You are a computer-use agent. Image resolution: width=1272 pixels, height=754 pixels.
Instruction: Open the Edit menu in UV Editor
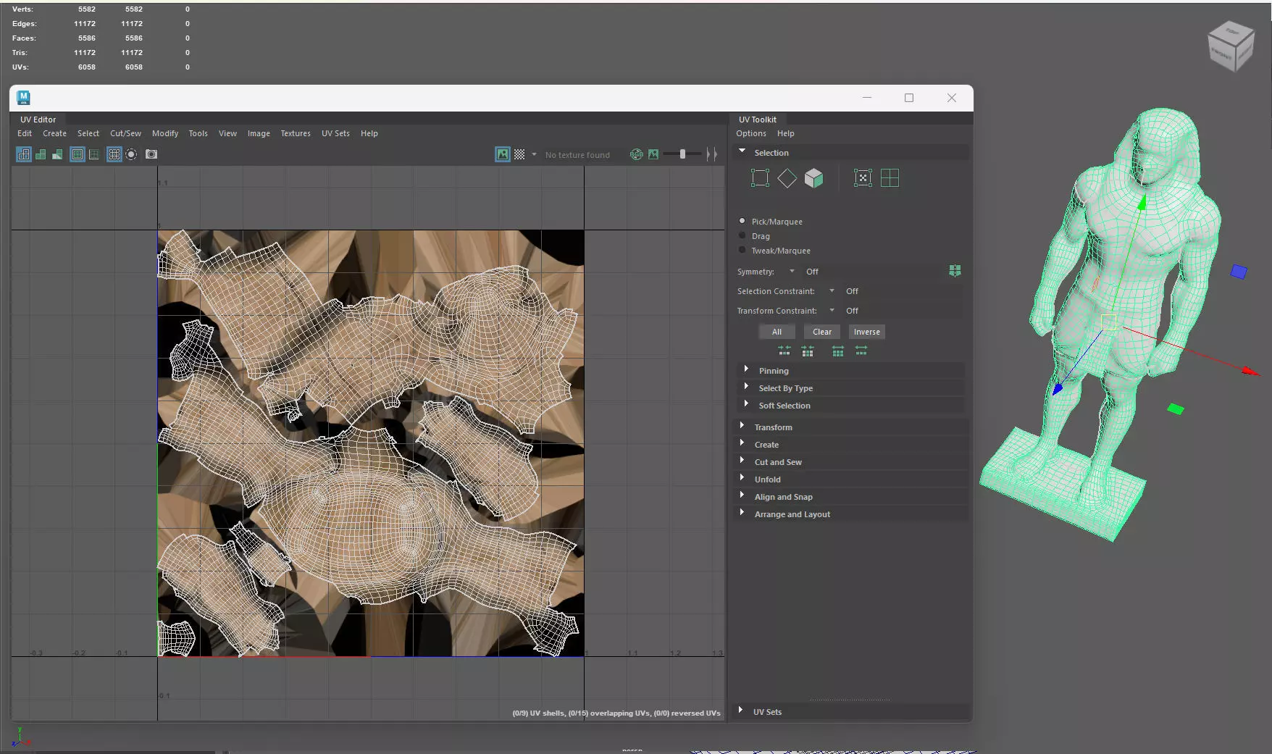pos(25,133)
